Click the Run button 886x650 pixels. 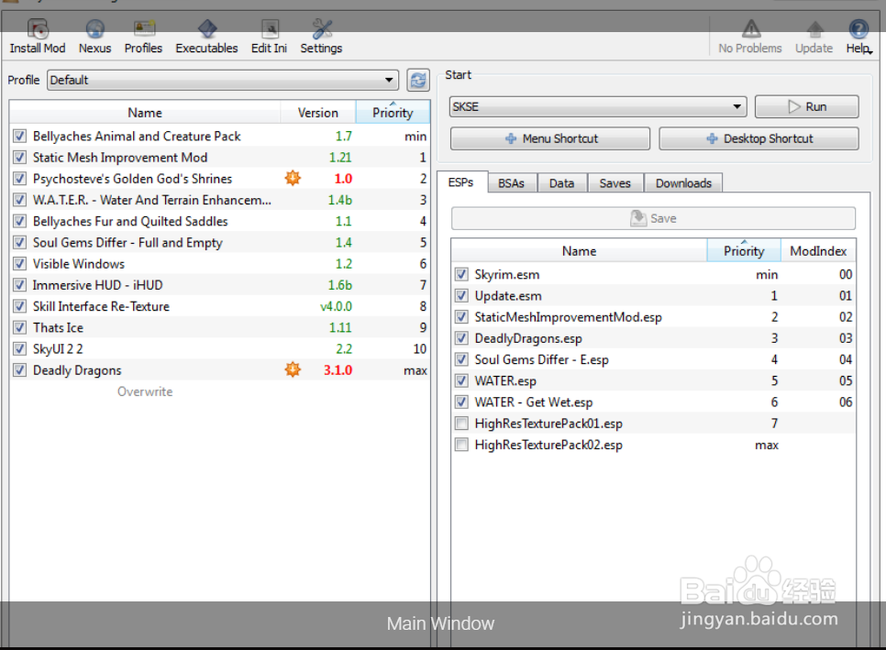(x=807, y=106)
